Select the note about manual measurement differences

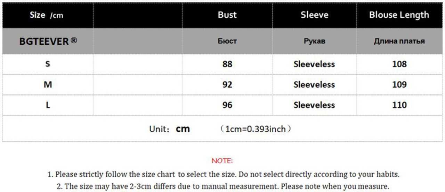(222, 186)
